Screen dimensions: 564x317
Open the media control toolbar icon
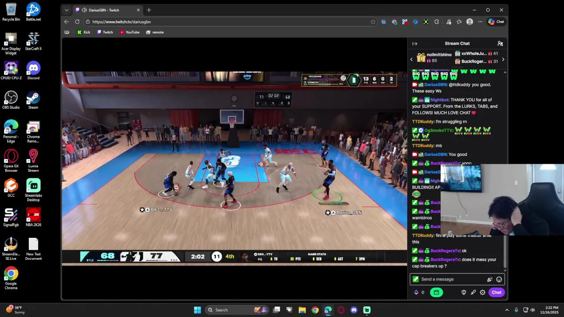click(449, 22)
